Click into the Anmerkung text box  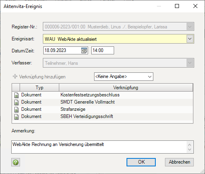click(x=99, y=147)
